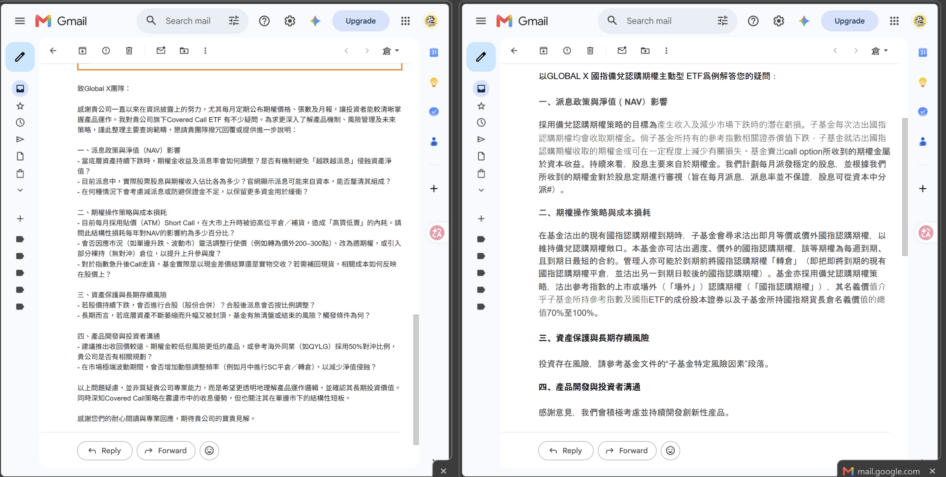Open Help in left Gmail window

[x=264, y=21]
